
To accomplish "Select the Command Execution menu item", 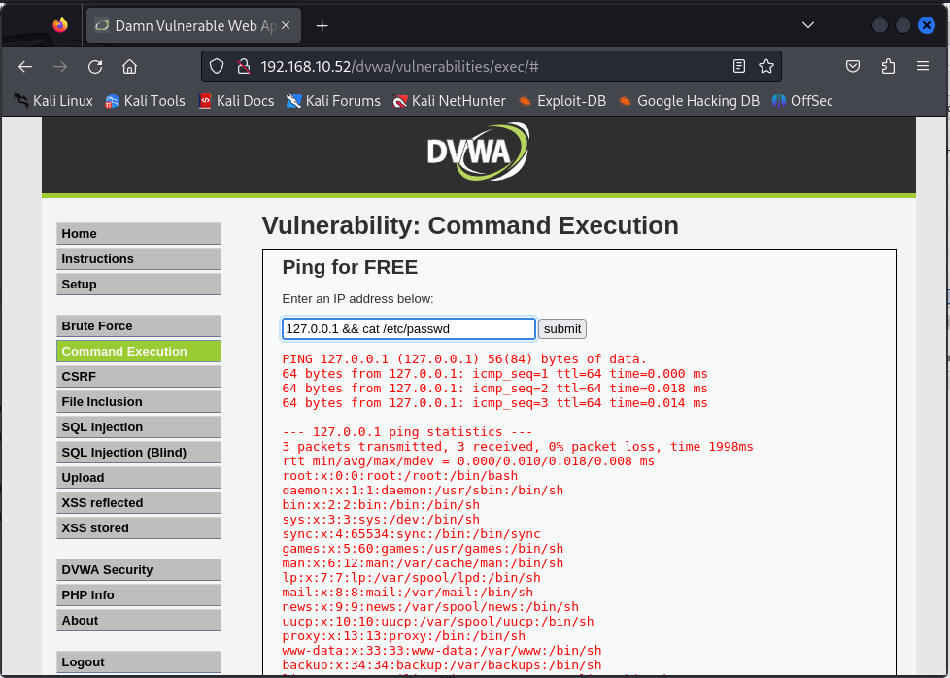I will click(x=139, y=352).
